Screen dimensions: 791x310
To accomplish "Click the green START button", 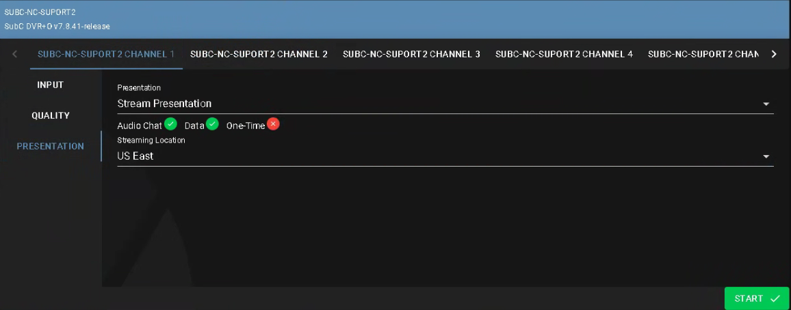I will (757, 298).
